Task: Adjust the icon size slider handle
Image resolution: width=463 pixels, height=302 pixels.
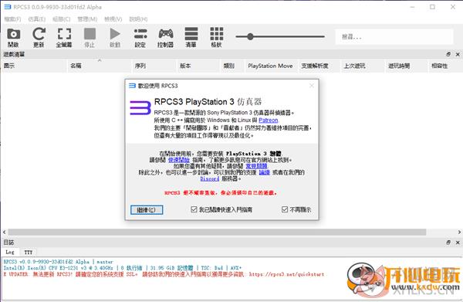Action: coord(250,36)
